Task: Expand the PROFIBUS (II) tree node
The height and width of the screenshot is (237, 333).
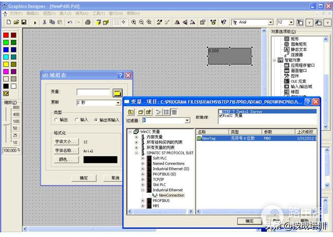Action: click(x=143, y=174)
